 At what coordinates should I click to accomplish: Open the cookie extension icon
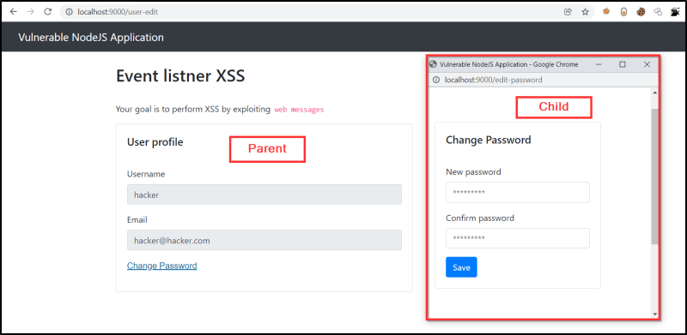tap(641, 12)
